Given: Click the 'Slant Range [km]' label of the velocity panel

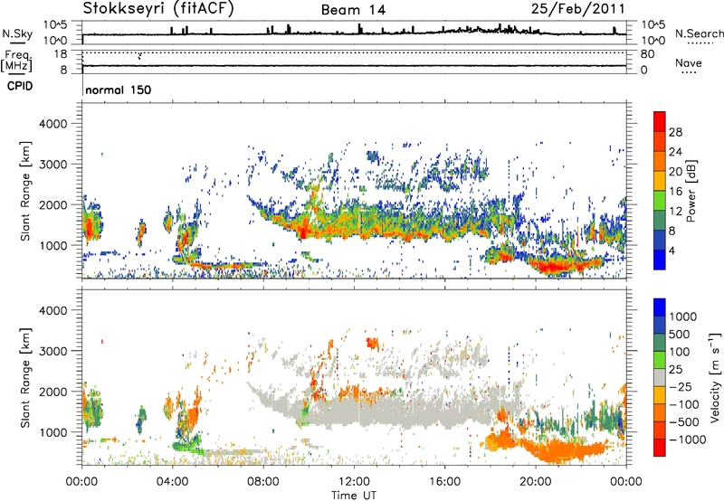Looking at the screenshot, I should [x=25, y=378].
